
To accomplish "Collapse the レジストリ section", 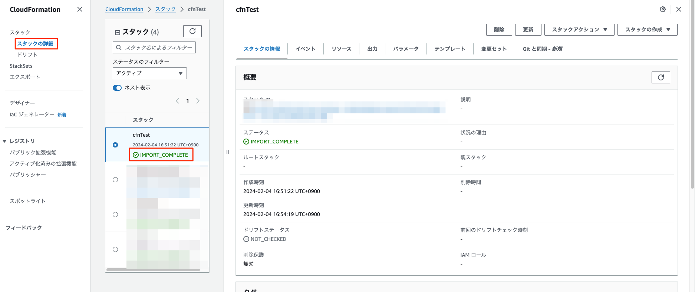I will pyautogui.click(x=4, y=141).
